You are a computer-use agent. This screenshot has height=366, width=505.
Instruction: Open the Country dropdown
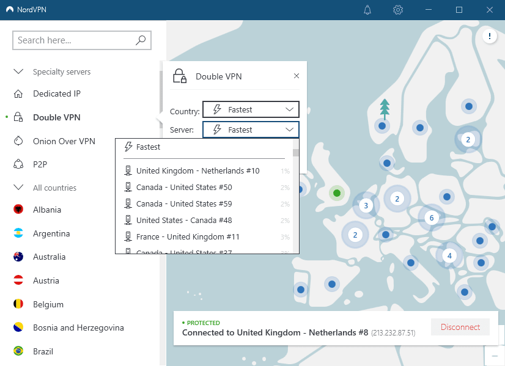pos(251,109)
